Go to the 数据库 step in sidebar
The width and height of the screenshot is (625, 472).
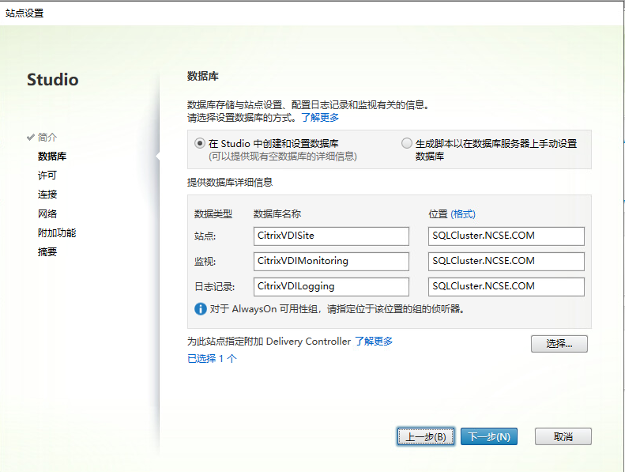[52, 157]
